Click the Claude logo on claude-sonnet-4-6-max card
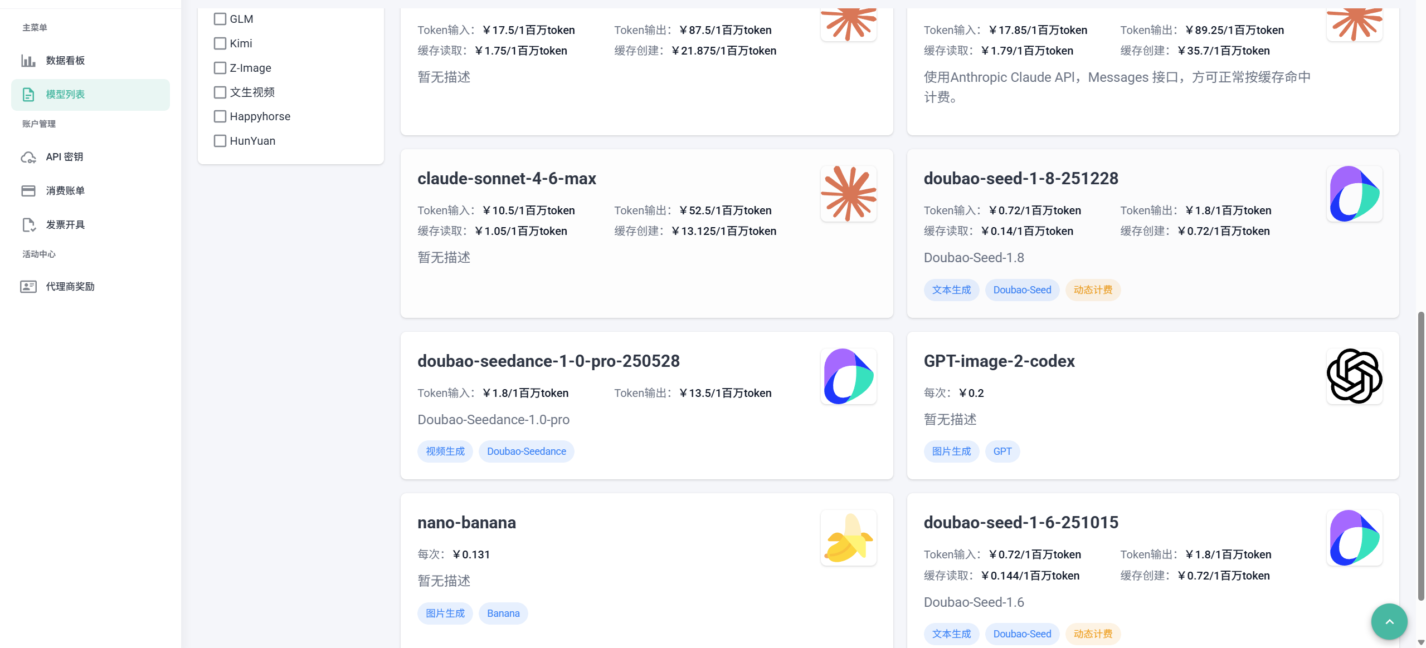This screenshot has height=648, width=1426. [848, 194]
